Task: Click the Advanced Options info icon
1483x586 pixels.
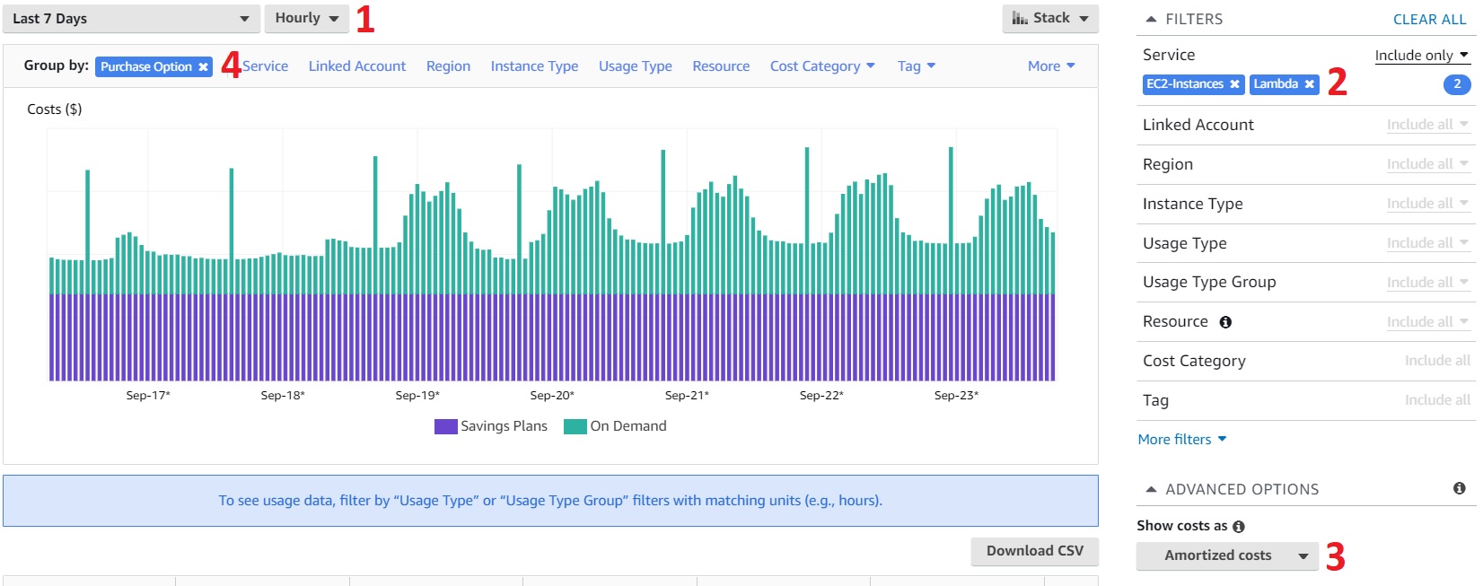Action: pos(1459,488)
